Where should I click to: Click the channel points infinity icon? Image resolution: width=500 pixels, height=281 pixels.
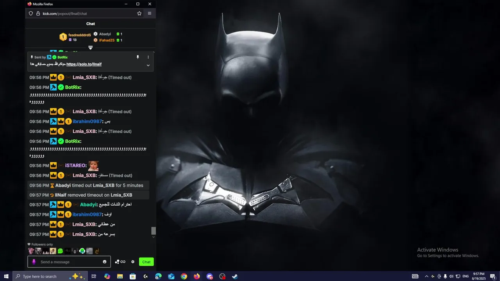point(120,262)
